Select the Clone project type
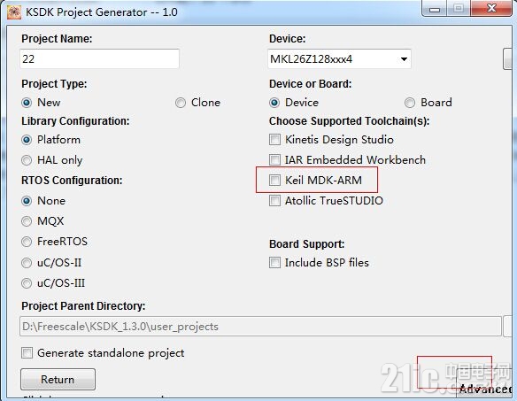Viewport: 517px width, 401px height. (181, 103)
